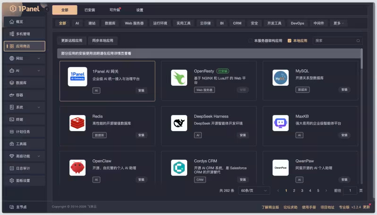The width and height of the screenshot is (377, 215).
Task: Filter by 运行环境 category
Action: pyautogui.click(x=160, y=23)
